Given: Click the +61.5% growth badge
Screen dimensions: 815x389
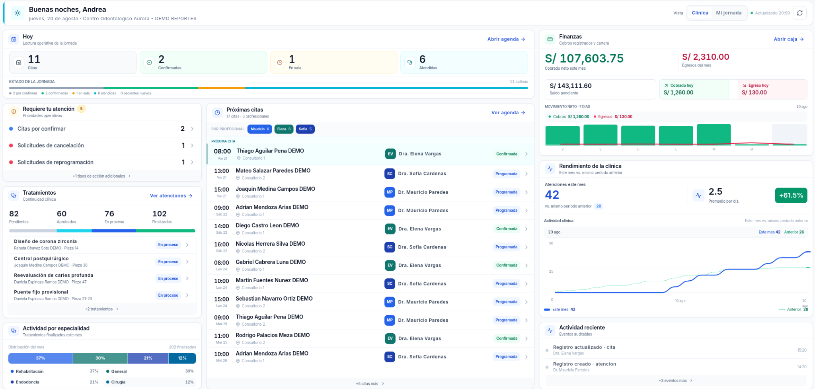Looking at the screenshot, I should pos(791,195).
